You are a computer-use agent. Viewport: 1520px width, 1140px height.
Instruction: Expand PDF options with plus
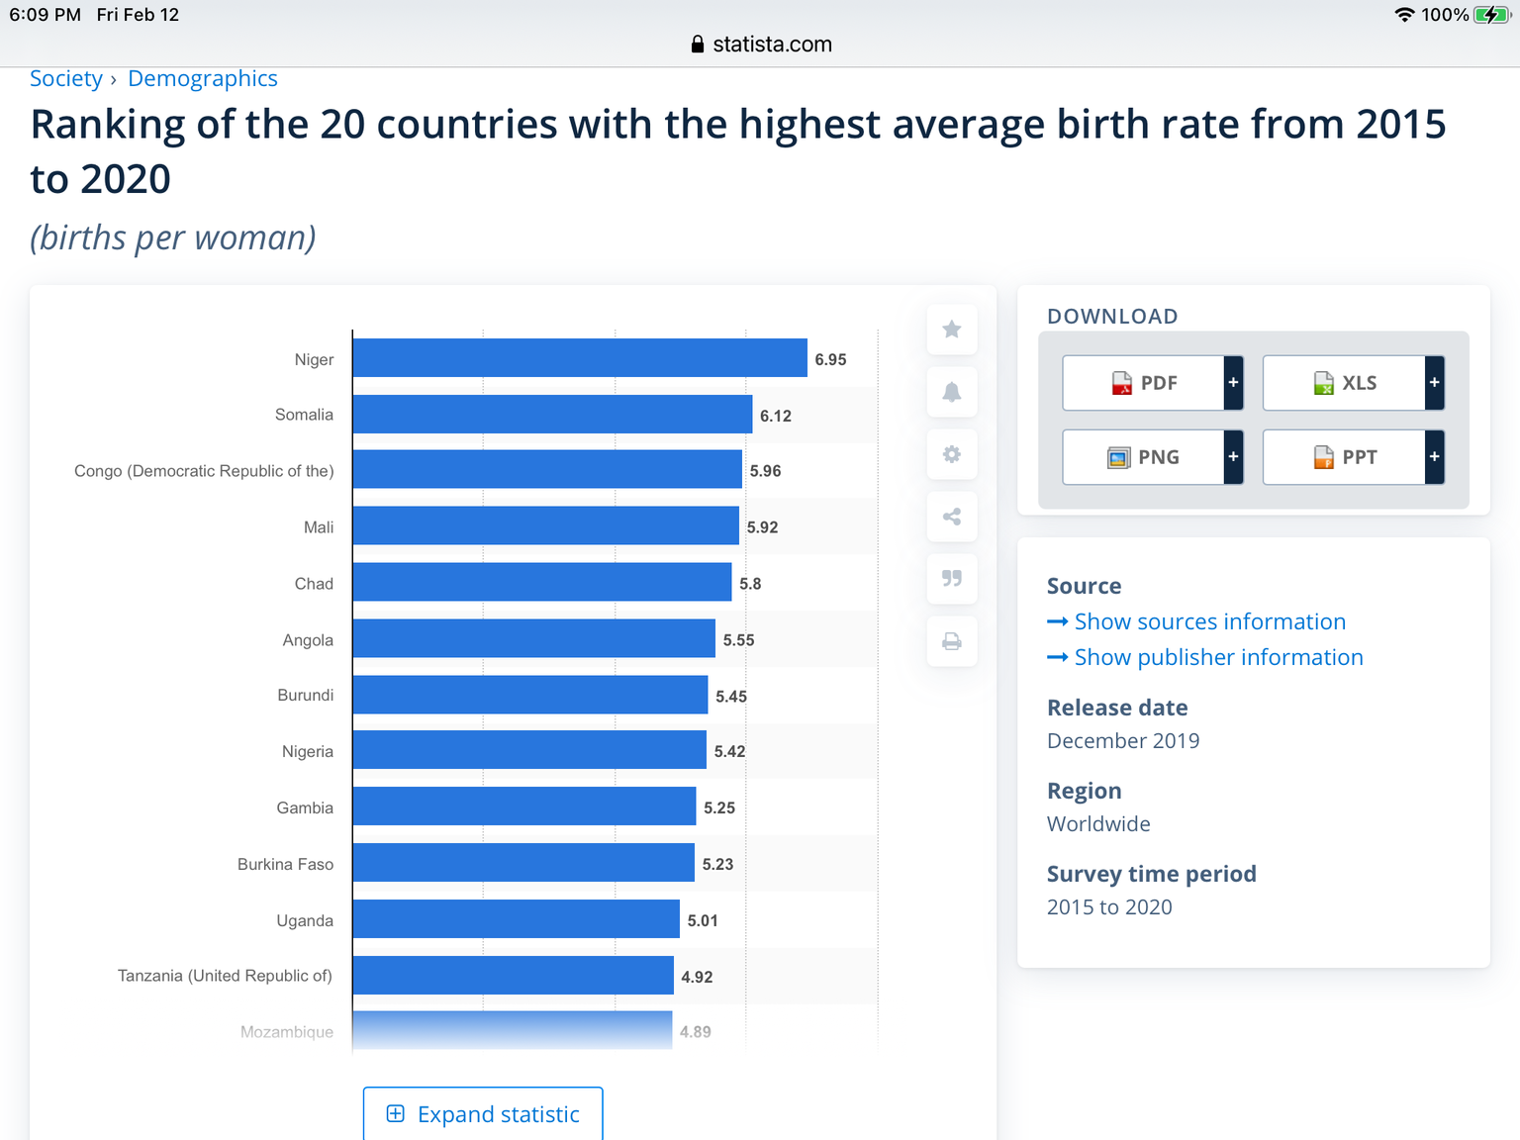click(1233, 383)
